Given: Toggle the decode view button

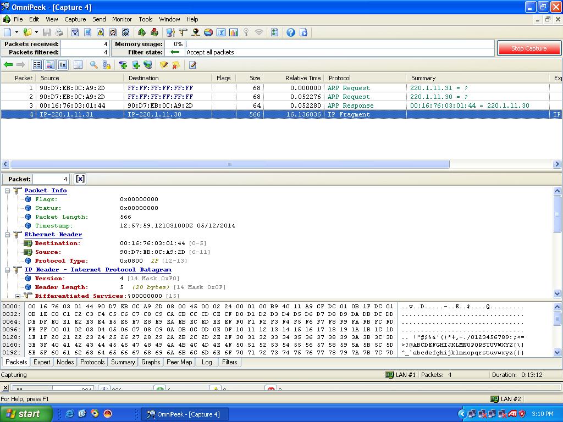Looking at the screenshot, I should (49, 65).
